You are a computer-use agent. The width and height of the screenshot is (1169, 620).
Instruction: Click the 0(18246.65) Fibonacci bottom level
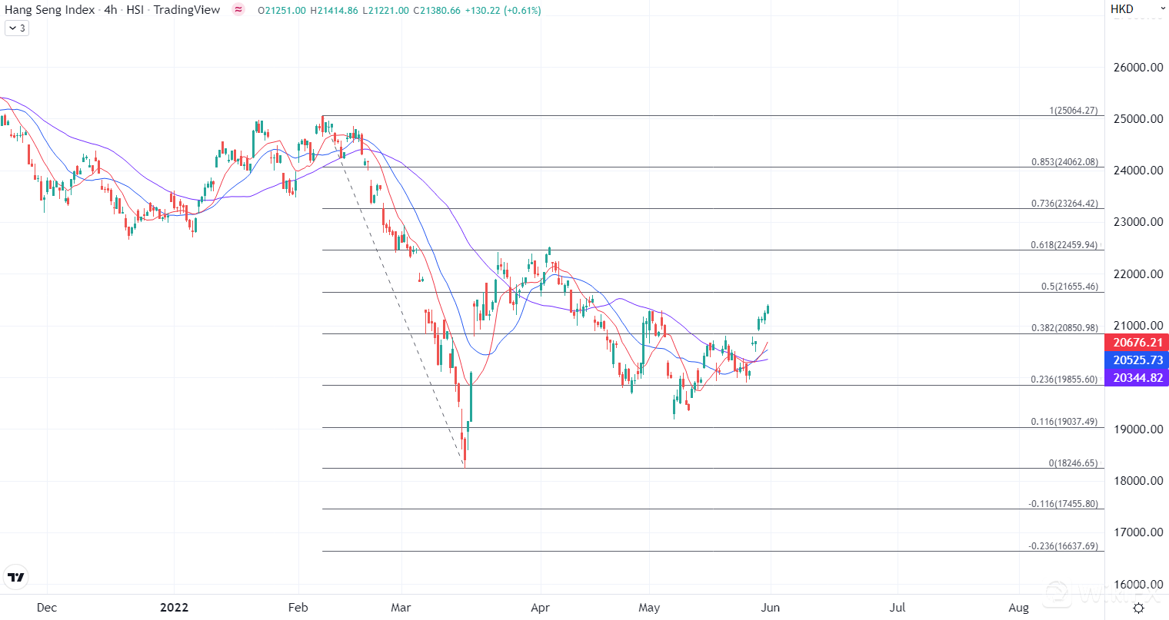[x=1074, y=463]
